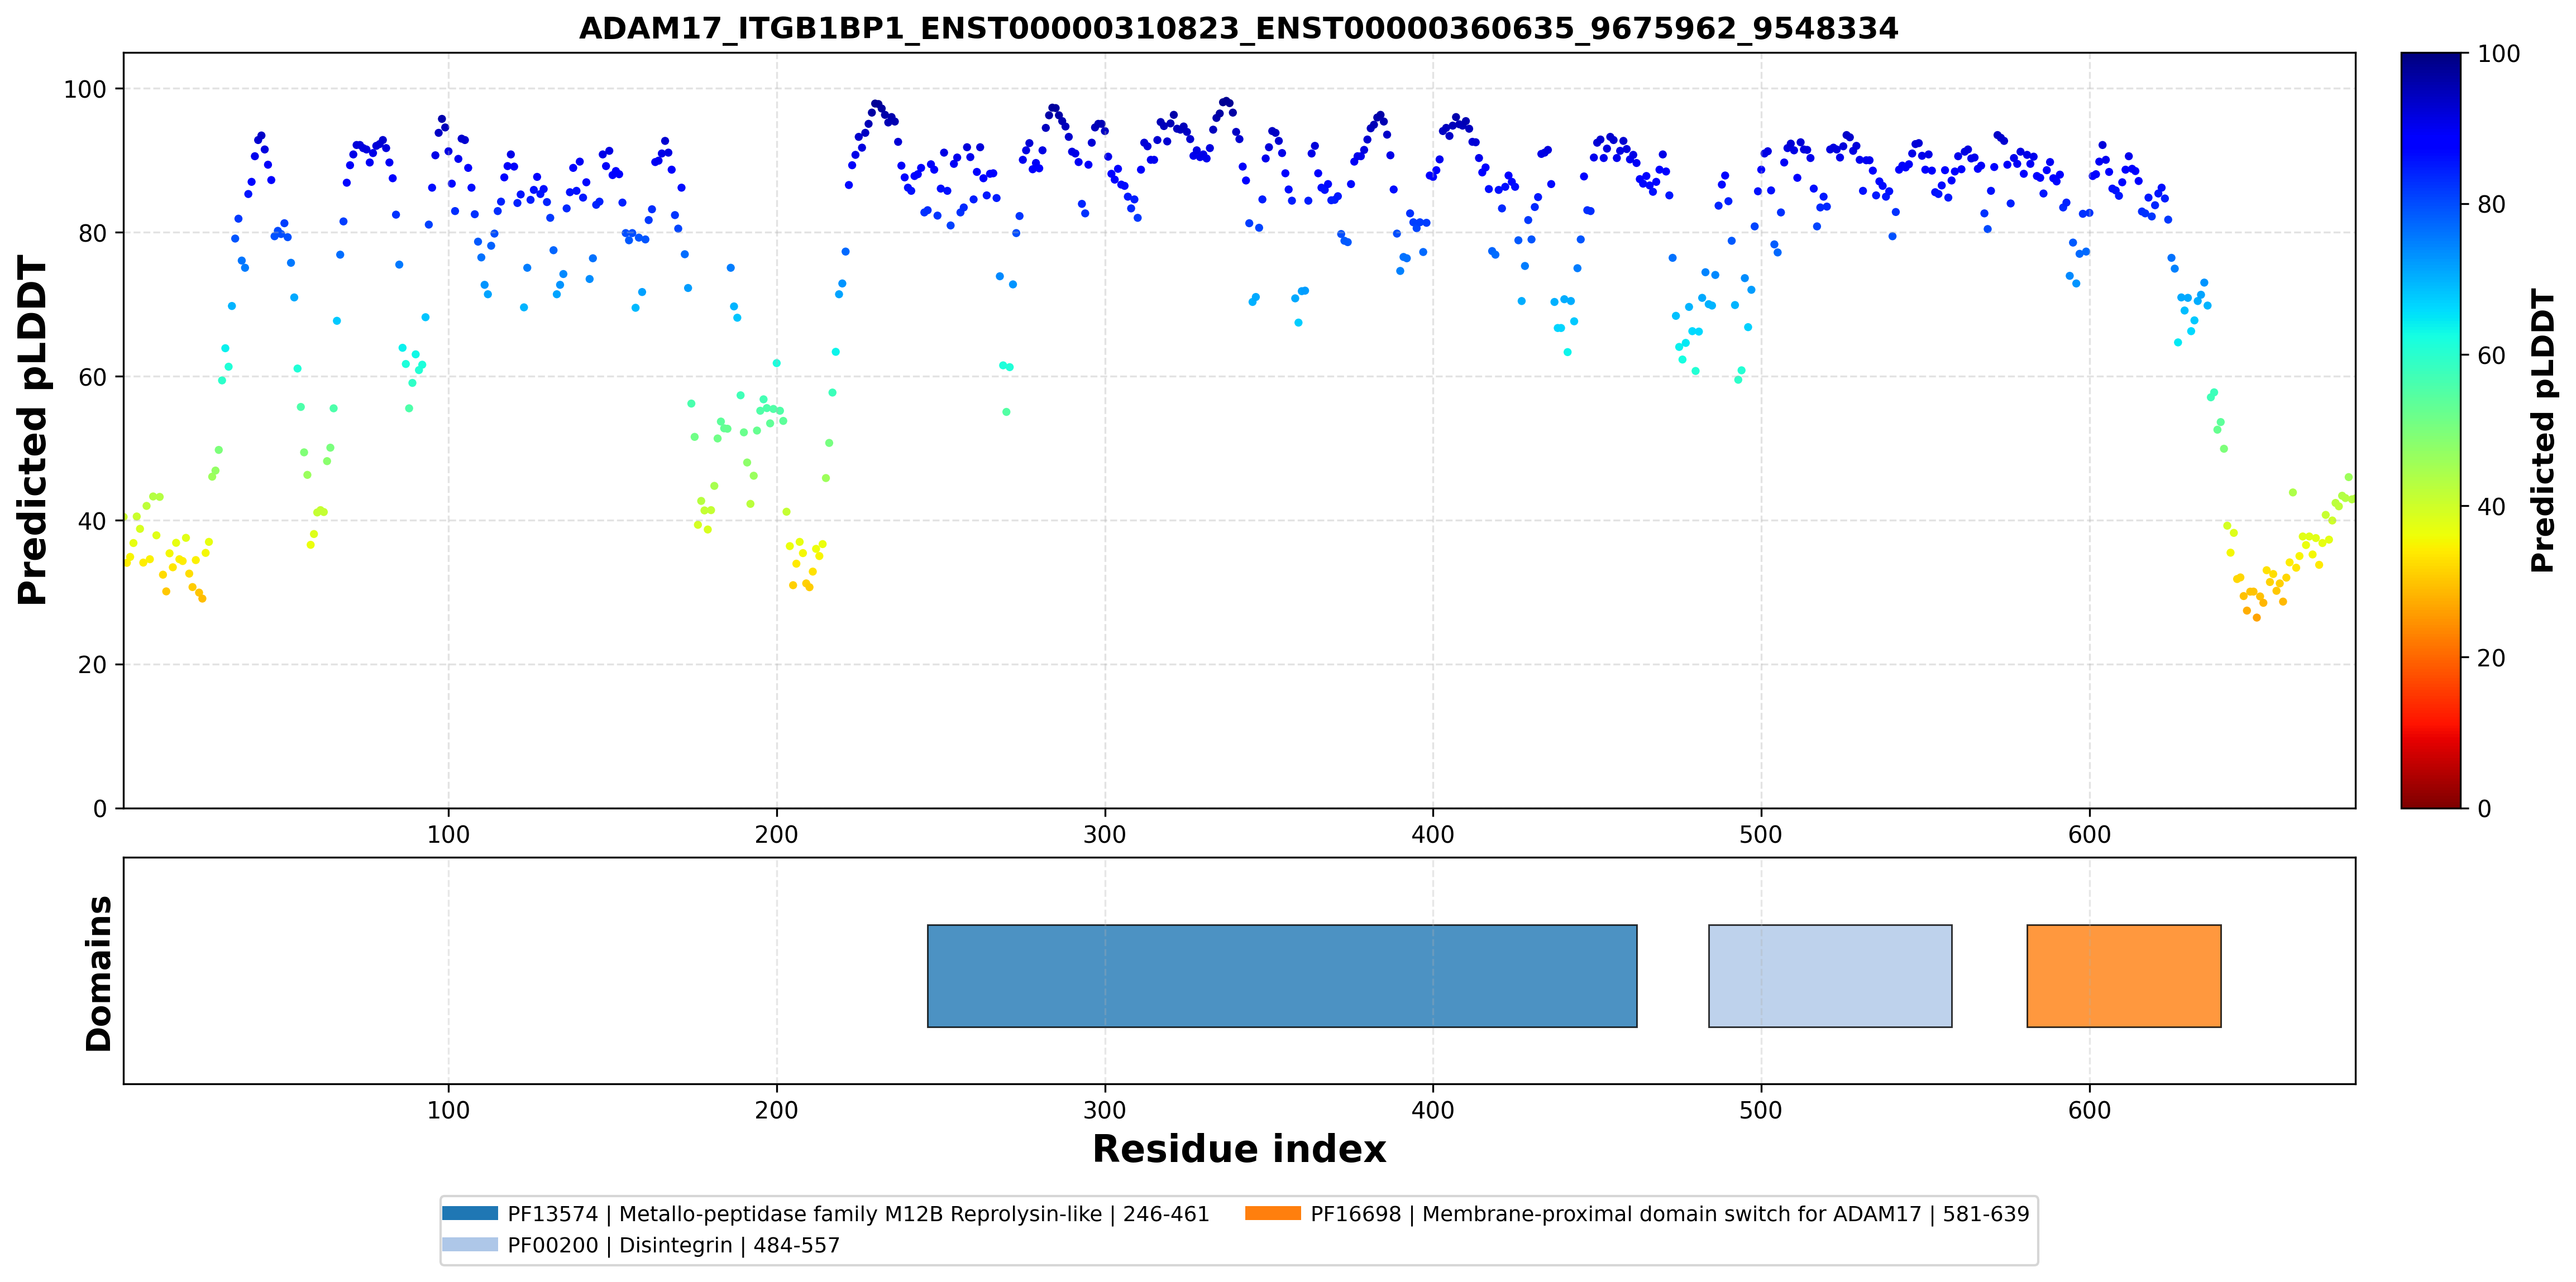Select the orange Membrane-proximal domain bar
The height and width of the screenshot is (1282, 2576).
[x=2124, y=975]
